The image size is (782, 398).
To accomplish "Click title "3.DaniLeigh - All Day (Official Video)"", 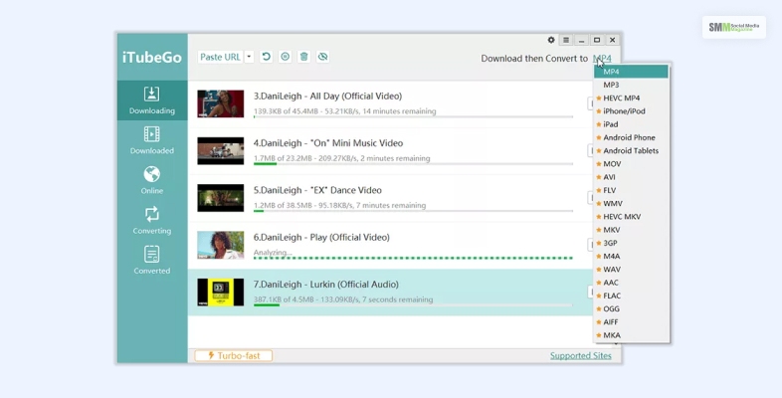I will coord(327,97).
